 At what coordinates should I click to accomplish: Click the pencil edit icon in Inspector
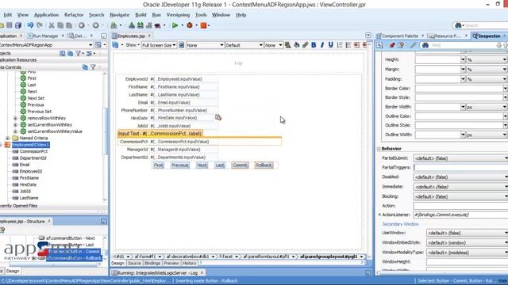413,46
